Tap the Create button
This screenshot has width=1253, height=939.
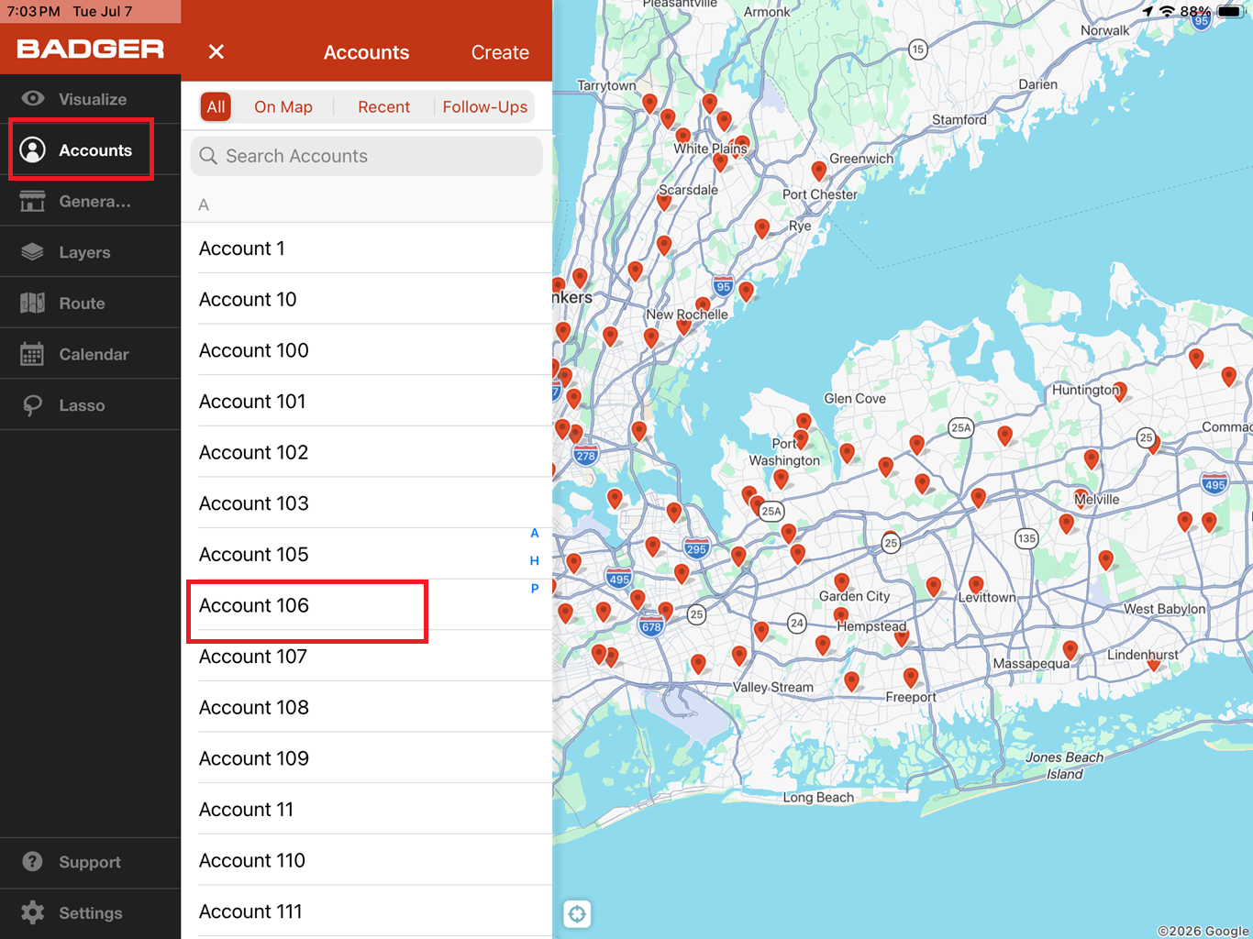coord(500,52)
